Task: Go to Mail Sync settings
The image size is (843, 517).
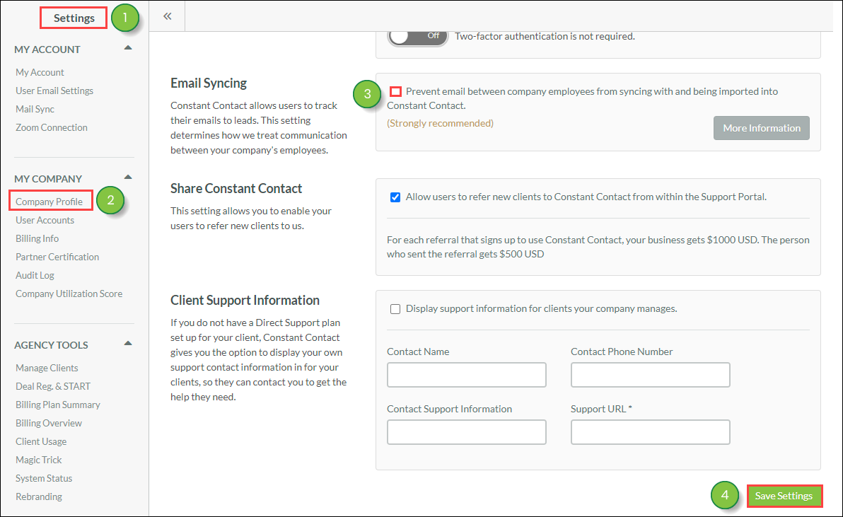Action: (x=35, y=109)
